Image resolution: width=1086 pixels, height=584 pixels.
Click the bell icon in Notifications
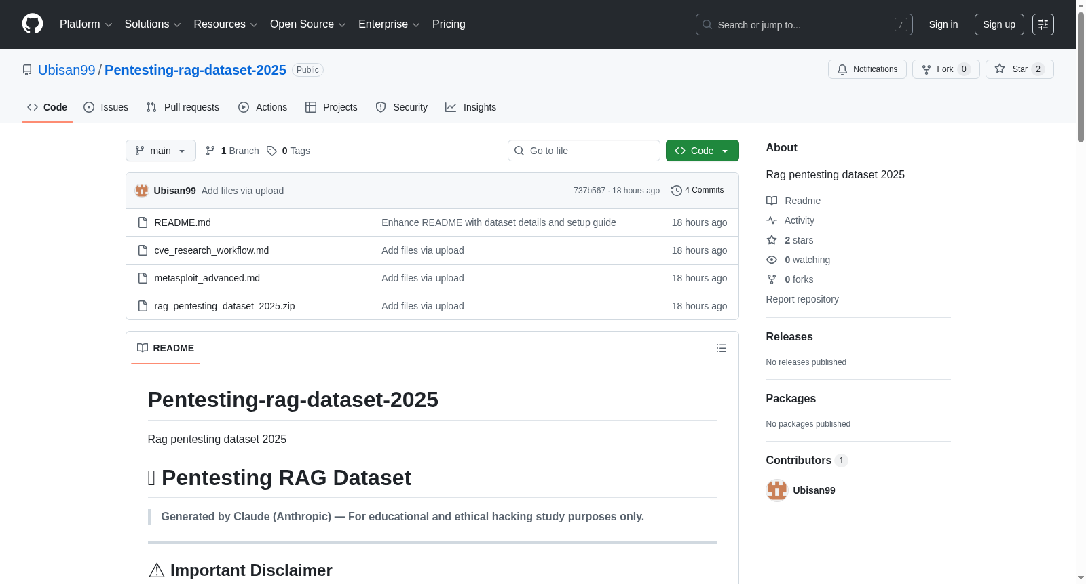(x=842, y=69)
